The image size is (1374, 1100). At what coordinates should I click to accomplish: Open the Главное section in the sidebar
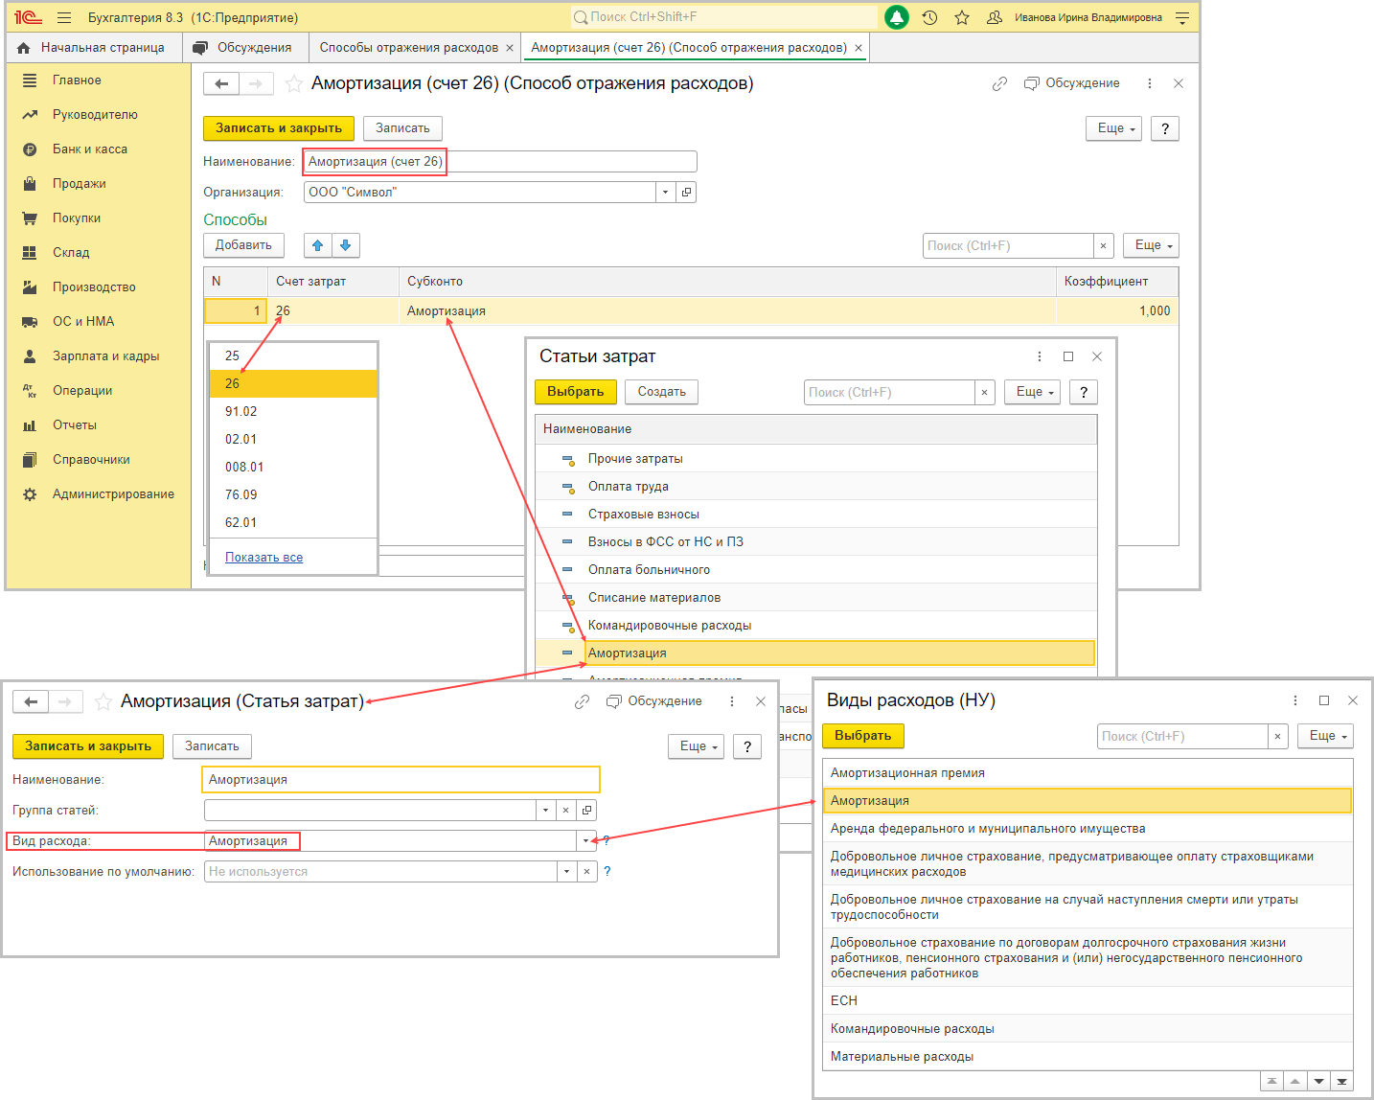point(77,80)
